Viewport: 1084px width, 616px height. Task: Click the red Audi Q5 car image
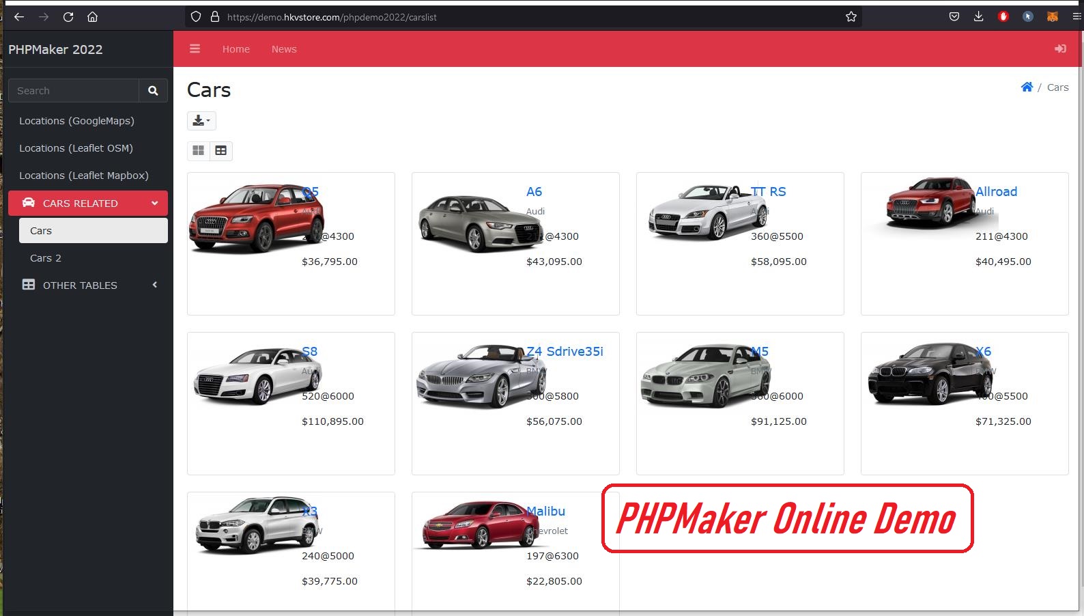click(257, 218)
